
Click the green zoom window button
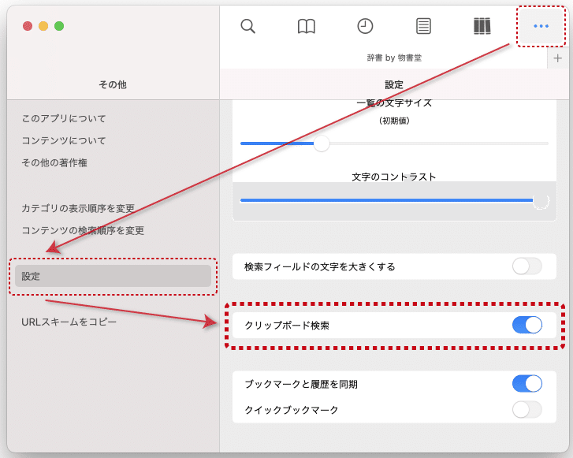59,26
